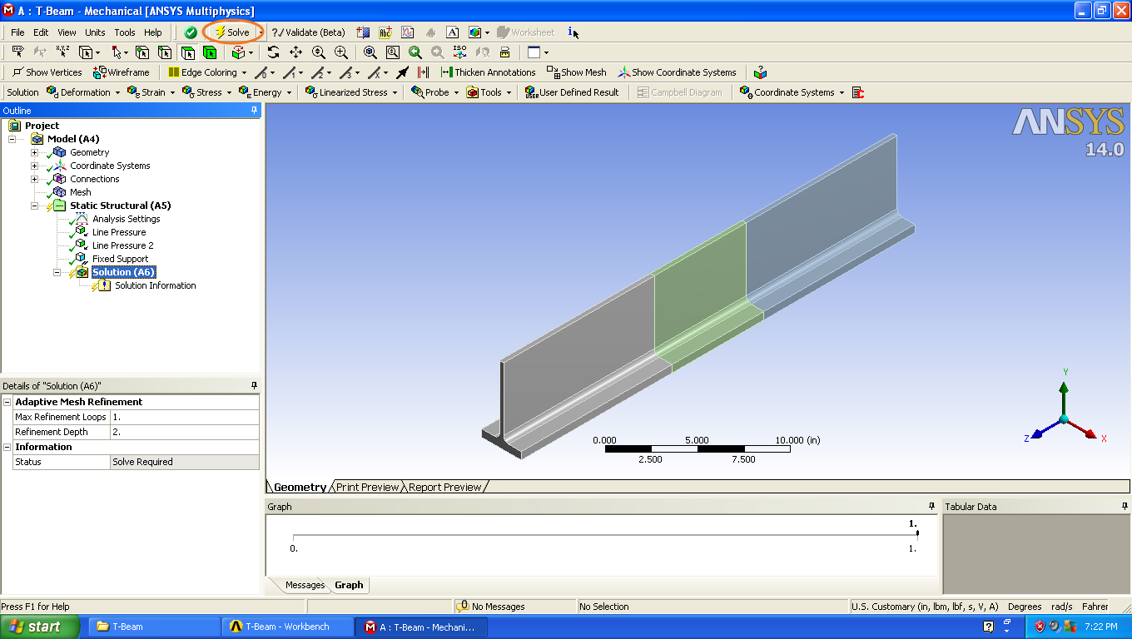
Task: Switch to the Print Preview tab
Action: [x=367, y=487]
